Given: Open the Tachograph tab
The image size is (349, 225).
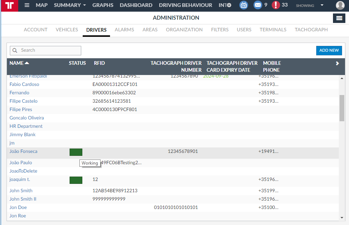Looking at the screenshot, I should click(x=311, y=30).
